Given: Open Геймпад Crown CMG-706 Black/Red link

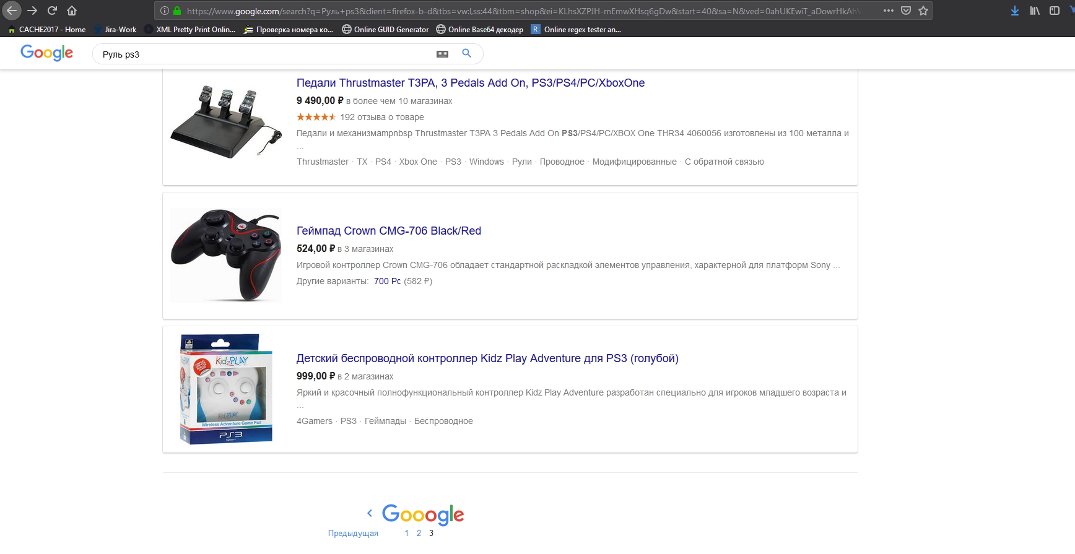Looking at the screenshot, I should click(x=389, y=231).
